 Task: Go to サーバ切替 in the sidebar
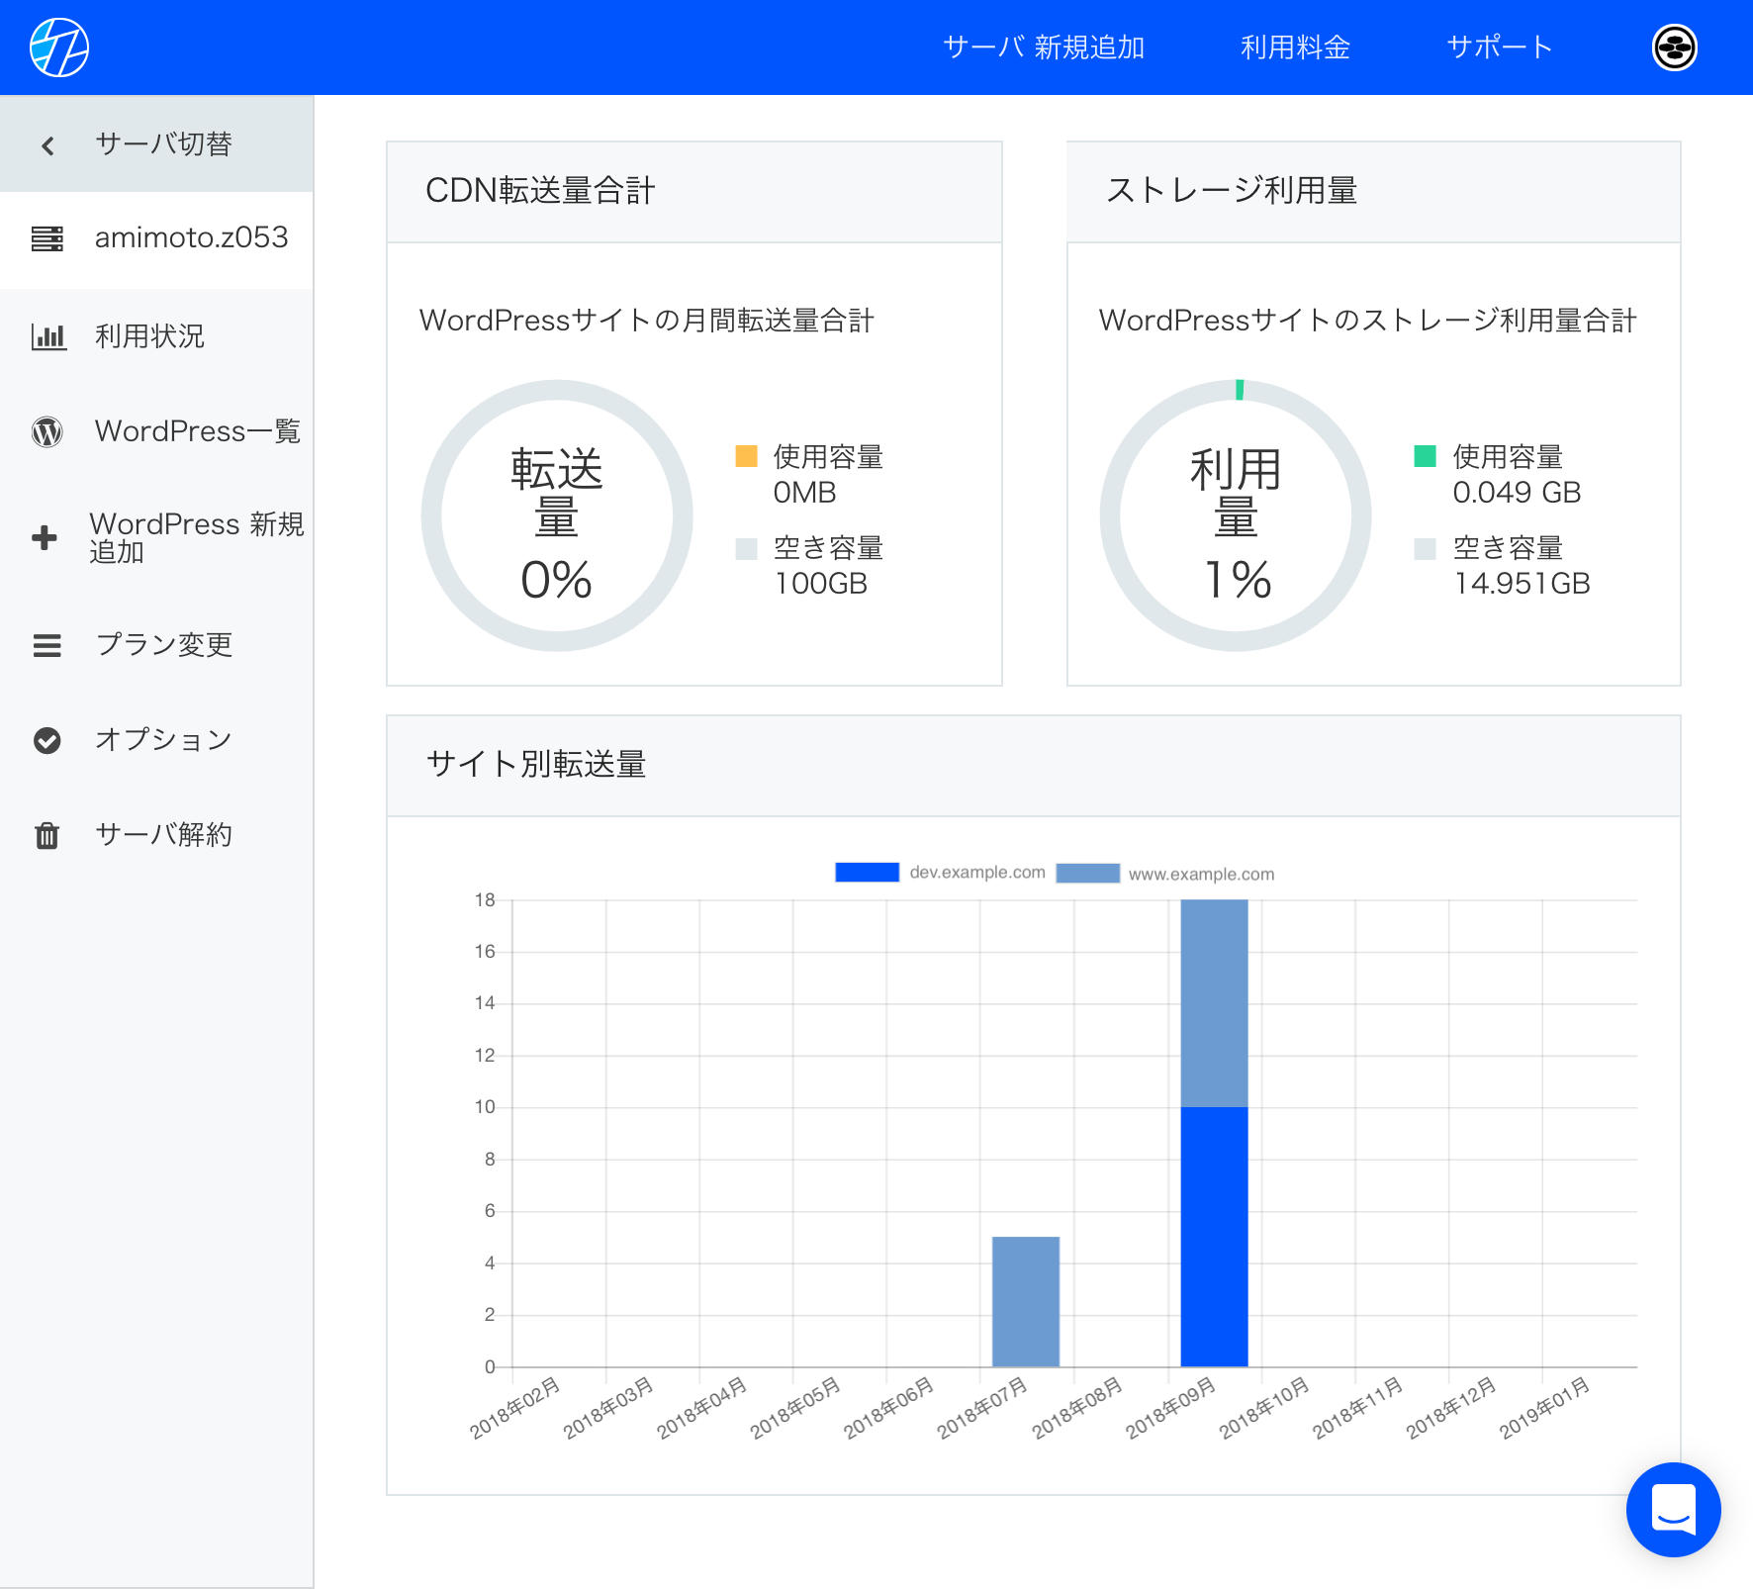156,143
